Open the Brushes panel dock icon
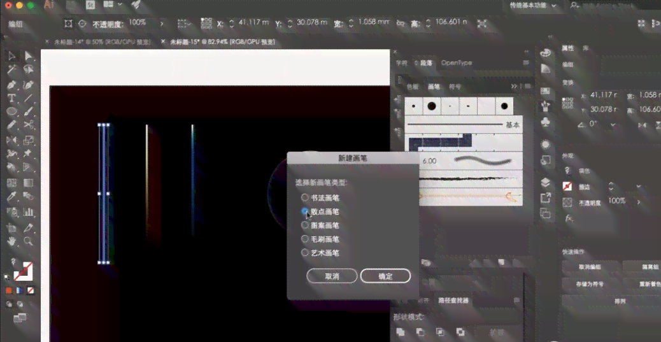The image size is (661, 342). click(546, 106)
